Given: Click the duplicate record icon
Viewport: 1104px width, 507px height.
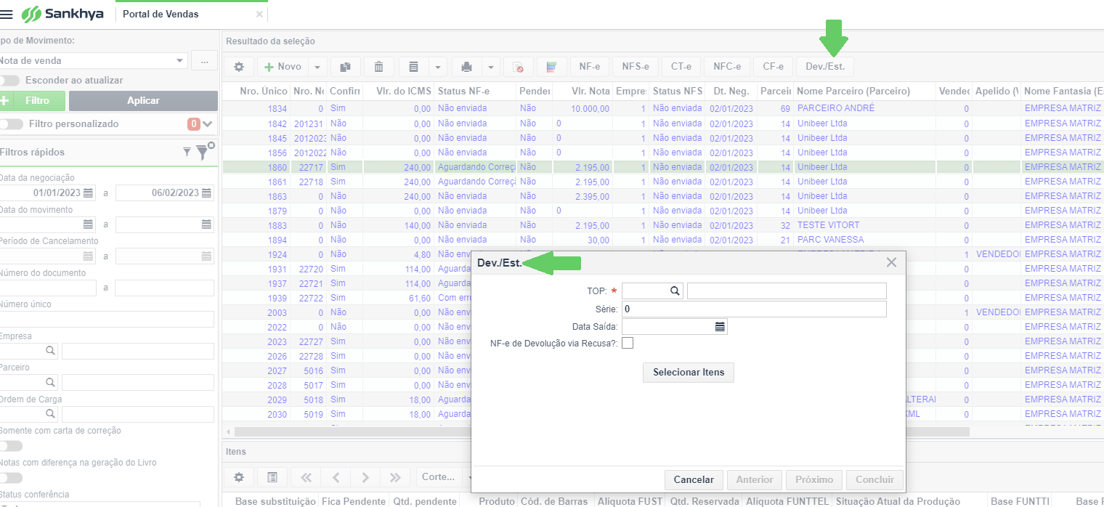Looking at the screenshot, I should coord(346,67).
